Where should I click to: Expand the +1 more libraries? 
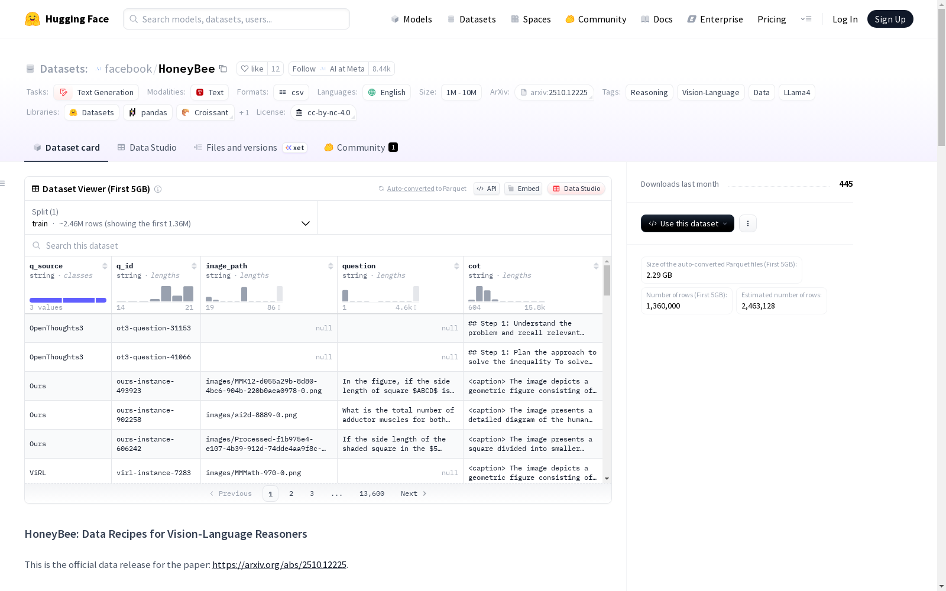tap(244, 112)
